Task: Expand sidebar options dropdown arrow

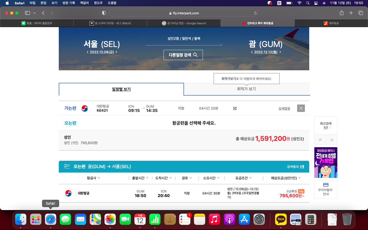Action: [34, 13]
